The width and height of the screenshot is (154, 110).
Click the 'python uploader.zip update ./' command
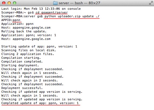tap(72, 16)
